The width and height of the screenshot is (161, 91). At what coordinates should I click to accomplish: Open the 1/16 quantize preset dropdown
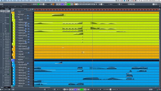click(x=124, y=4)
